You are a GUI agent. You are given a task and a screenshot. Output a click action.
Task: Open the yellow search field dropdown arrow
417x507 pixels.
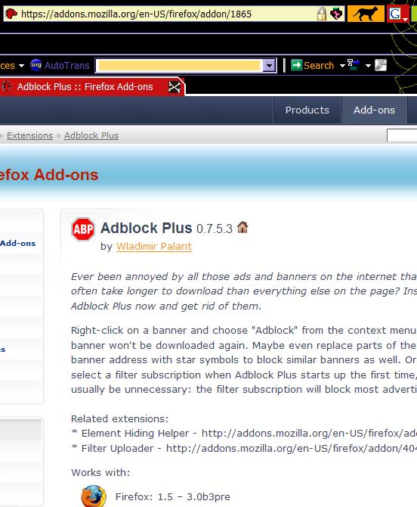[269, 66]
